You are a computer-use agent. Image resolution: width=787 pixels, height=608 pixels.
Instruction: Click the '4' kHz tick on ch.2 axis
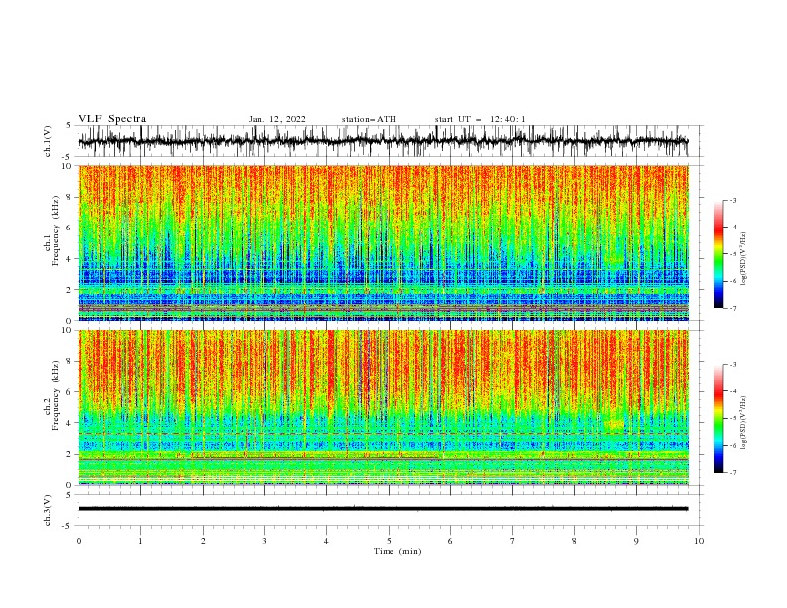69,423
